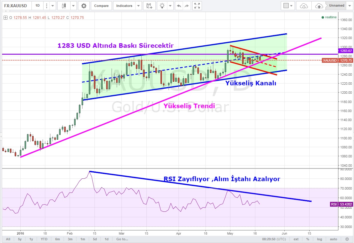Click the lightbulb ideas icon
The width and height of the screenshot is (354, 243).
(162, 6)
